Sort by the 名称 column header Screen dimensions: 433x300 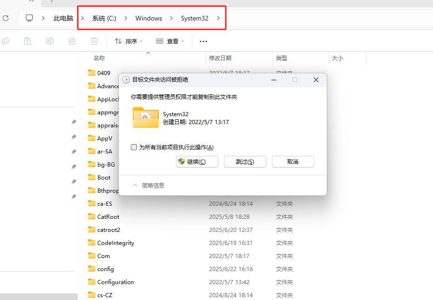pos(99,58)
